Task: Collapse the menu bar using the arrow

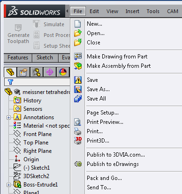Action: 67,11
